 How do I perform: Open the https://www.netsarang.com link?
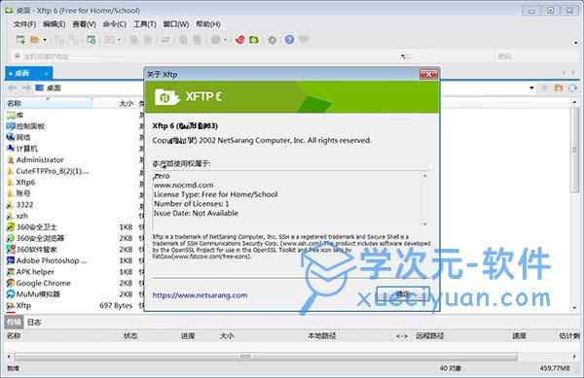pos(200,295)
